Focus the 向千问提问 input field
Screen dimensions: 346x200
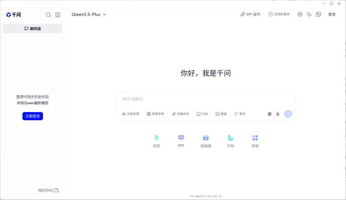[206, 99]
